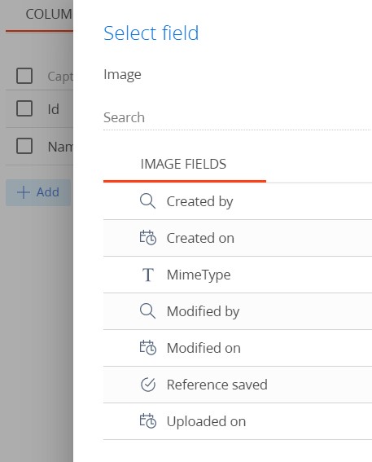Toggle the Id column checkbox

[x=24, y=108]
